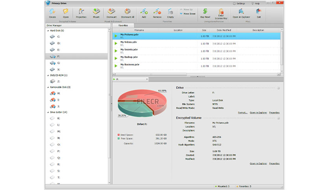Open Settings in the title bar

239,4
